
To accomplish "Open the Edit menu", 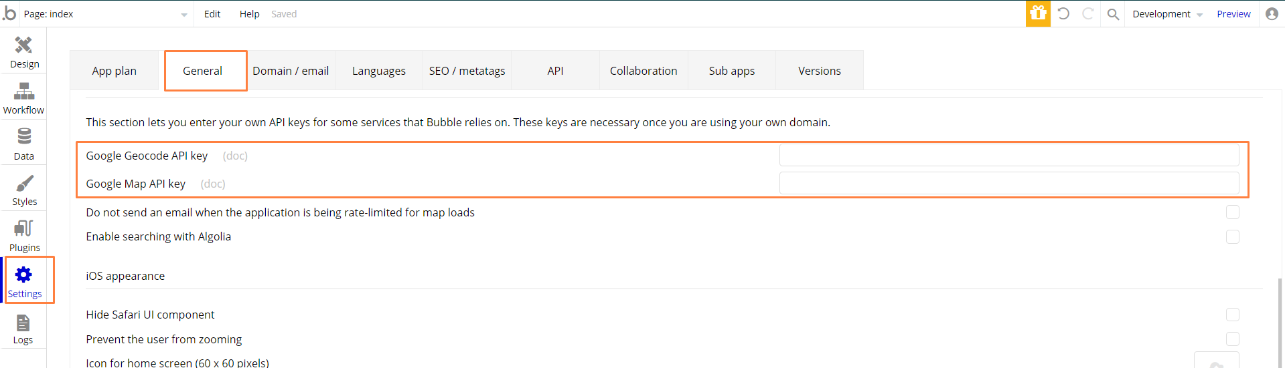I will pos(212,14).
